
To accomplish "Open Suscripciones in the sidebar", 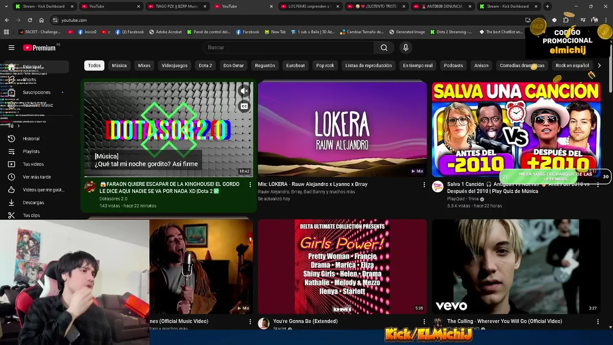I will pyautogui.click(x=37, y=92).
